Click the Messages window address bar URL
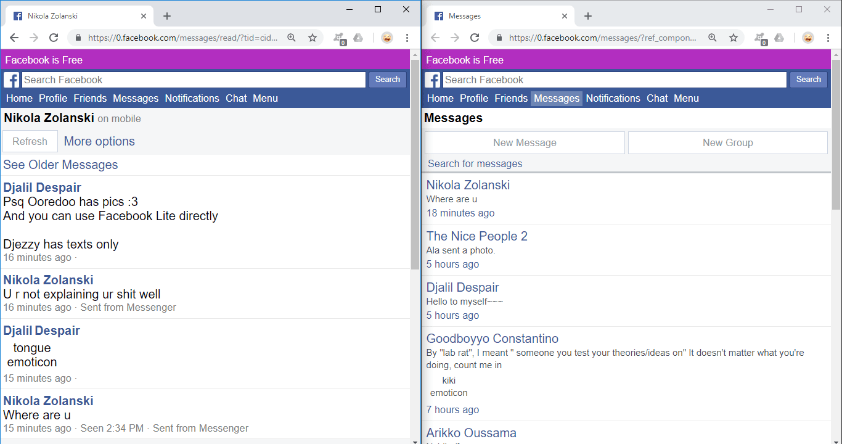This screenshot has height=444, width=842. [603, 38]
